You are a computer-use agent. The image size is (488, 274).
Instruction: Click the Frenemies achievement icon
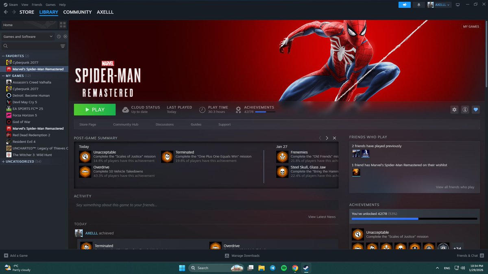[282, 156]
